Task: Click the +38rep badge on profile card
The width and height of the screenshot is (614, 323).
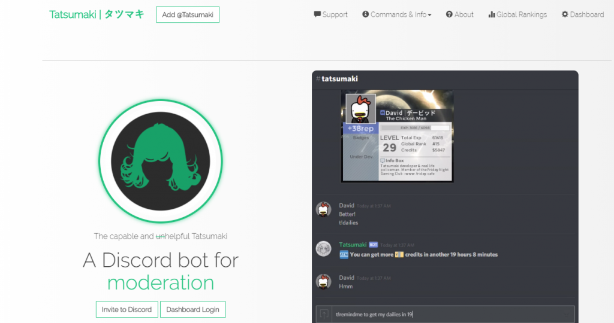Action: [360, 129]
